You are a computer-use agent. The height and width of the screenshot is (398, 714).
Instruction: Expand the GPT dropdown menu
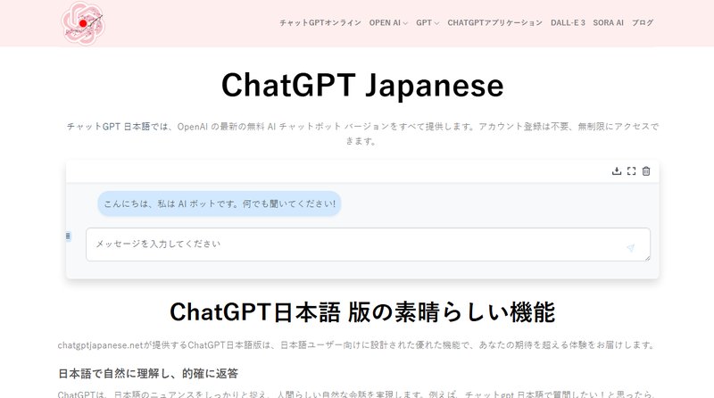428,23
